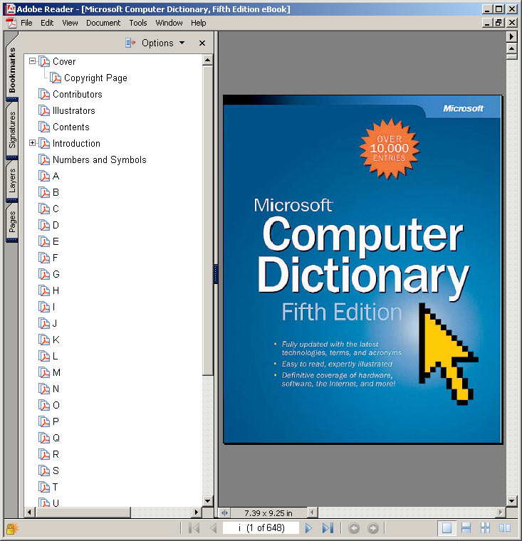Click the bookmark icon for letter M
522x541 pixels.
(44, 372)
